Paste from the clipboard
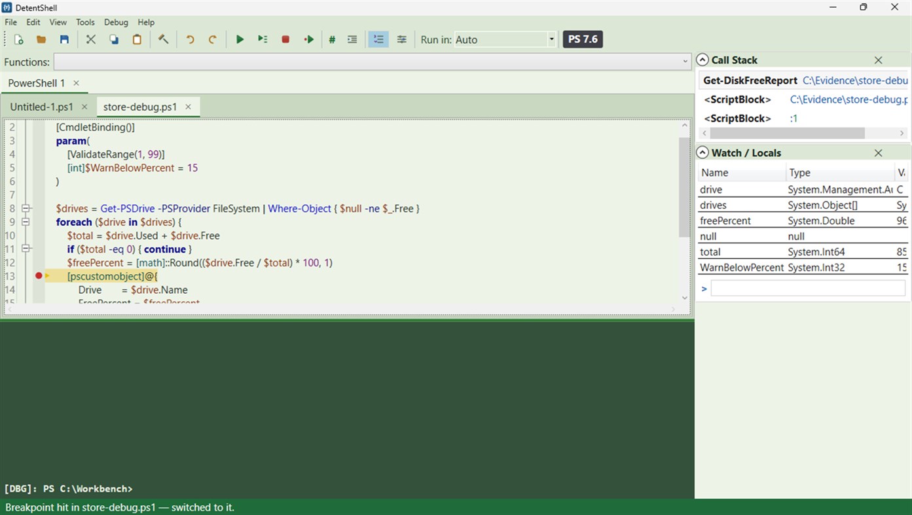This screenshot has height=515, width=912. coord(137,39)
